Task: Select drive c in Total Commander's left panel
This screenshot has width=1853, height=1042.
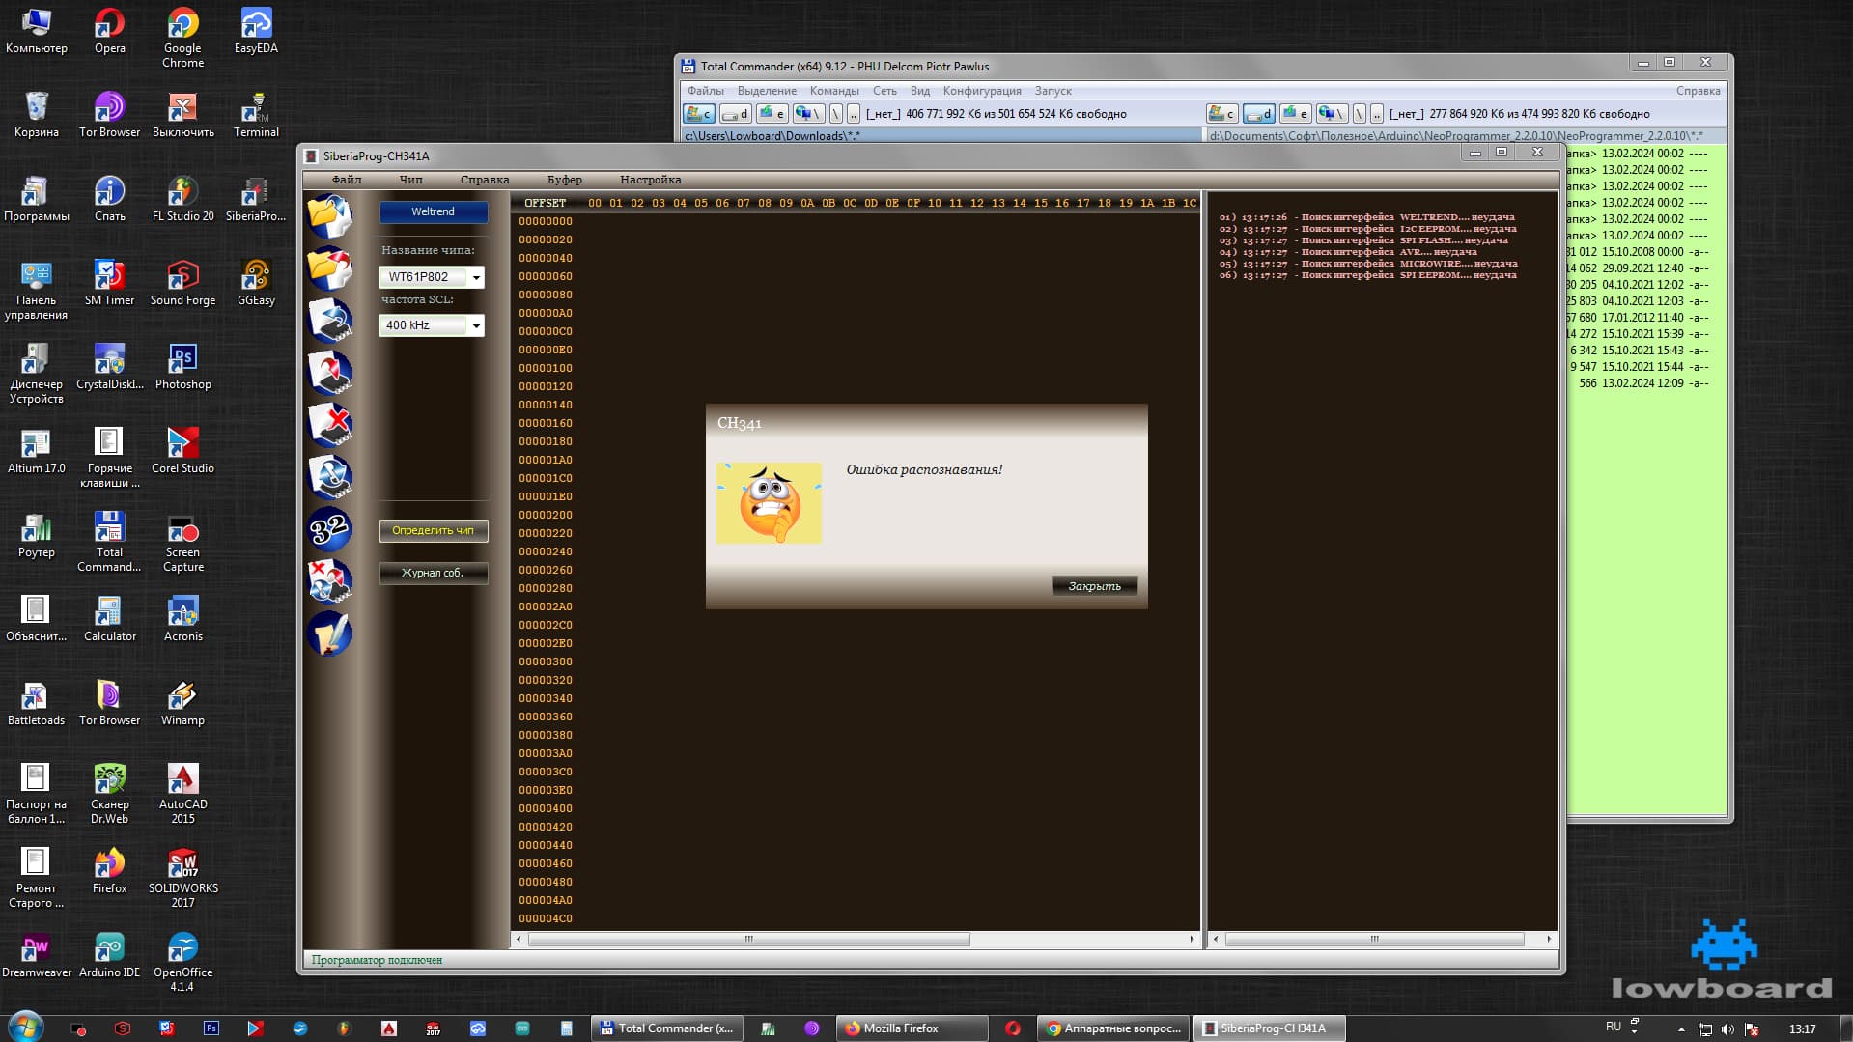Action: tap(699, 114)
